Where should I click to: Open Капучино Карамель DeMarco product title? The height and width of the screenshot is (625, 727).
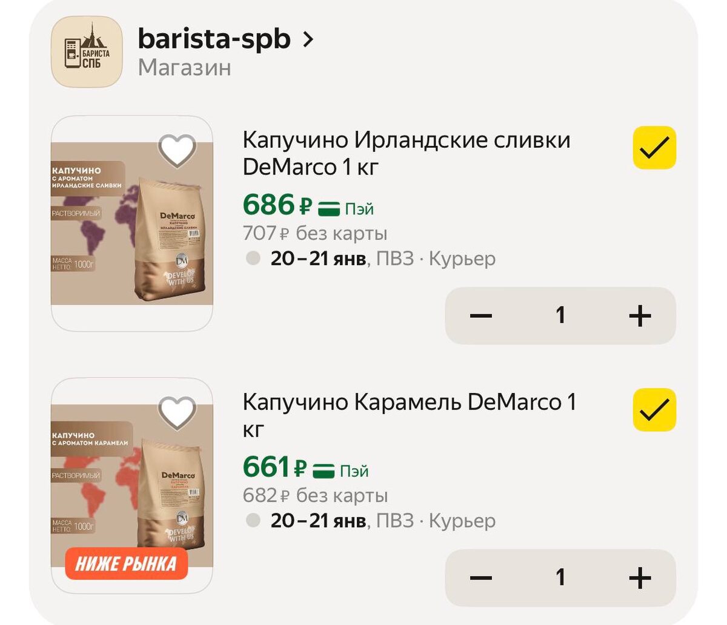[x=410, y=415]
